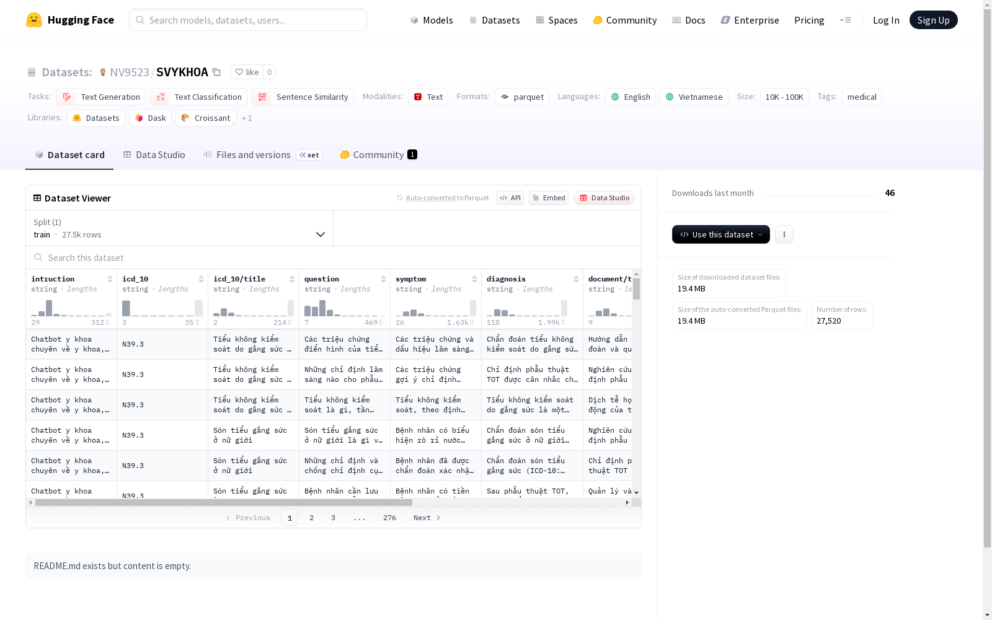The image size is (992, 620).
Task: Select the first N39.3 cell
Action: coord(162,344)
